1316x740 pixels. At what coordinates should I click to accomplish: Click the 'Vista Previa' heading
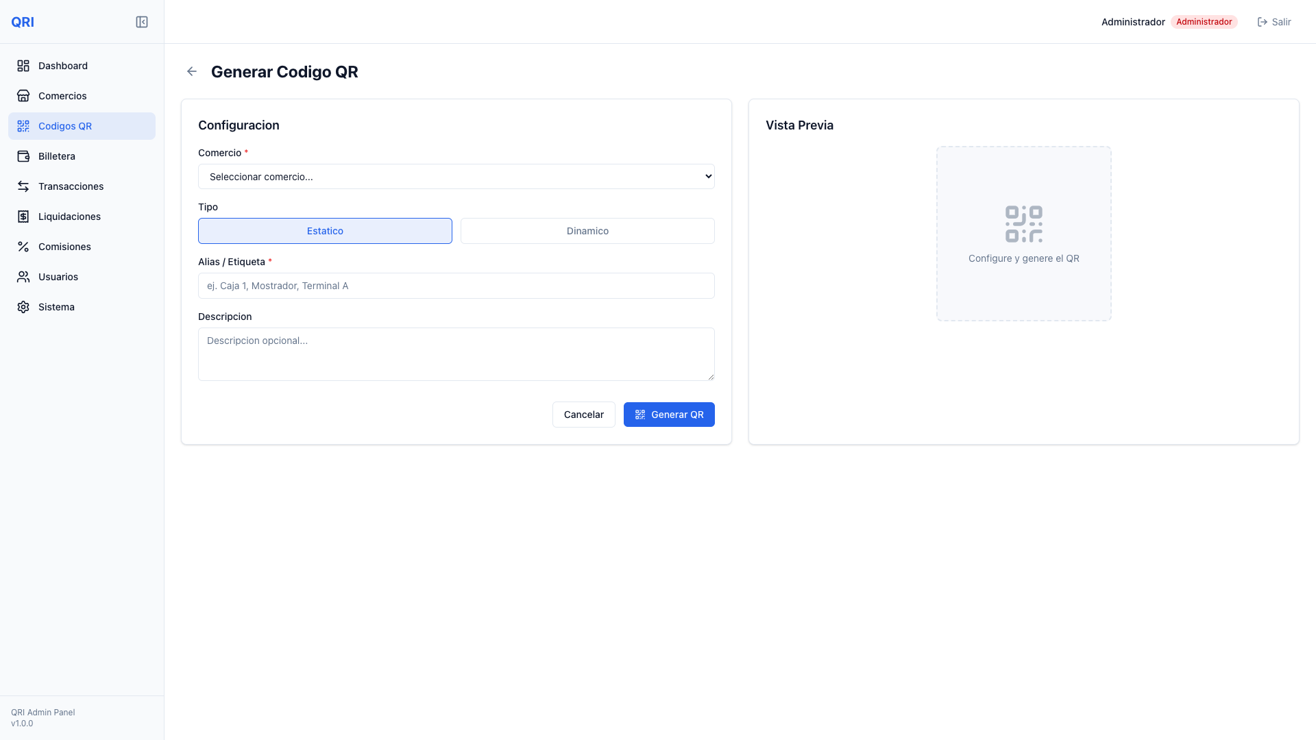(799, 125)
